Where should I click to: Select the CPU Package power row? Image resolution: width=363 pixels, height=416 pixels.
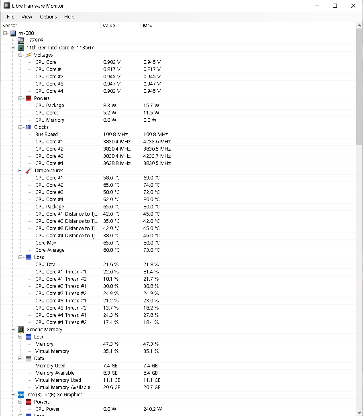[178, 106]
